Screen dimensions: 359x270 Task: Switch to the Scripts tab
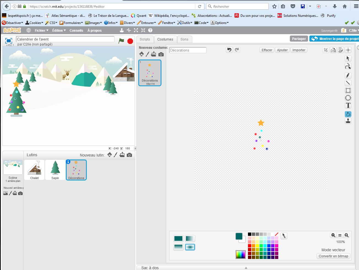point(145,39)
